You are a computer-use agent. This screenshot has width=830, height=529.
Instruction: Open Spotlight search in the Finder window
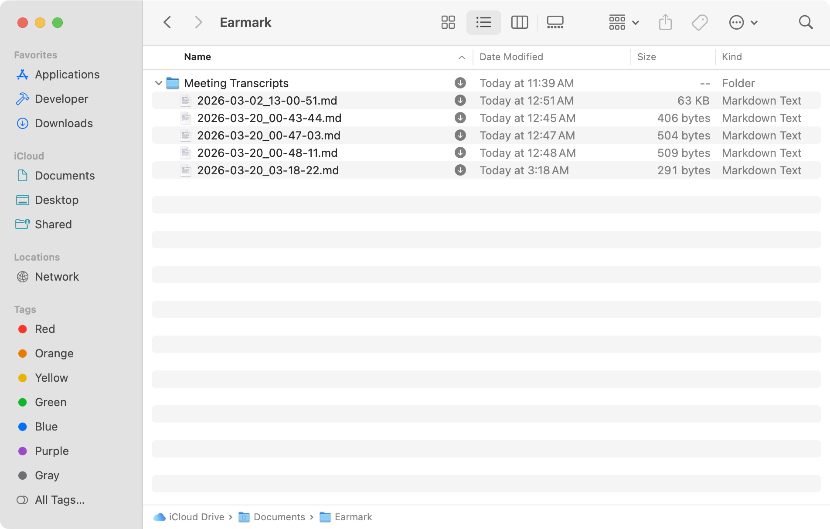click(805, 22)
